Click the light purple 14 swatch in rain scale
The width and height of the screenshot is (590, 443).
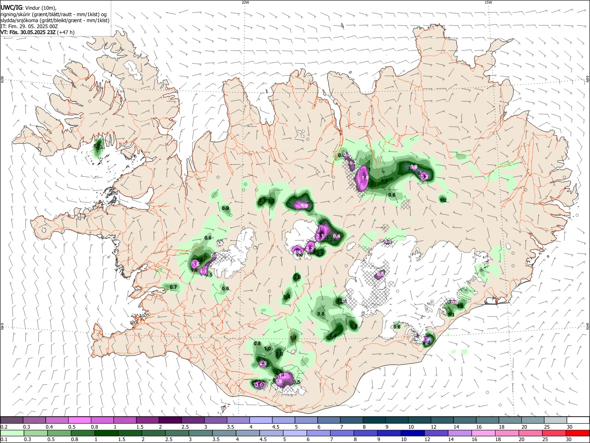tap(460, 433)
